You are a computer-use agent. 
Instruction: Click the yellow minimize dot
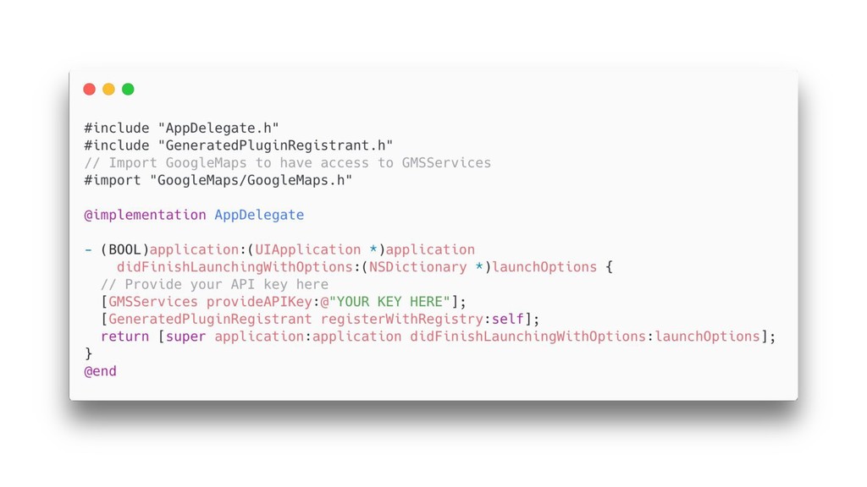point(108,89)
